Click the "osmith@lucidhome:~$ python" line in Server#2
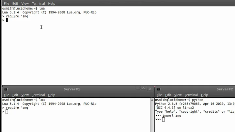 [x=179, y=100]
